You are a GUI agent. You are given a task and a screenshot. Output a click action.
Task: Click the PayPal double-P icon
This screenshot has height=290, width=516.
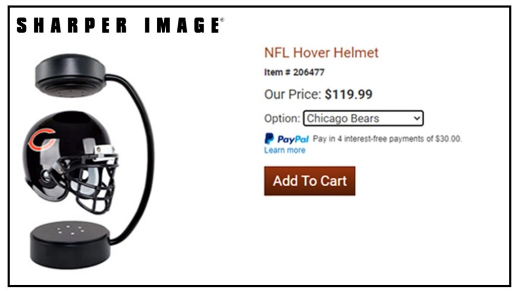(269, 139)
